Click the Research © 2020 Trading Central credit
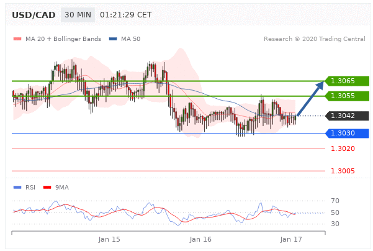 tap(315, 39)
